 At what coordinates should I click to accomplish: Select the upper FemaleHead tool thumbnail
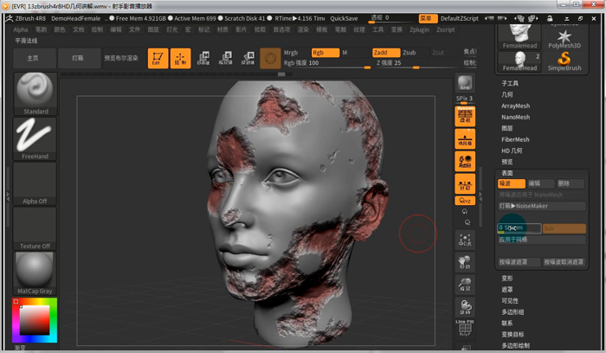[x=519, y=37]
